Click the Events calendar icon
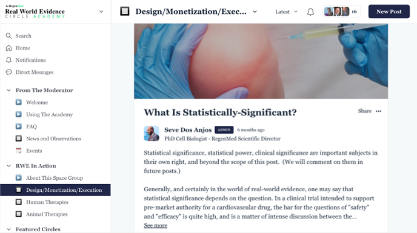 [19, 151]
